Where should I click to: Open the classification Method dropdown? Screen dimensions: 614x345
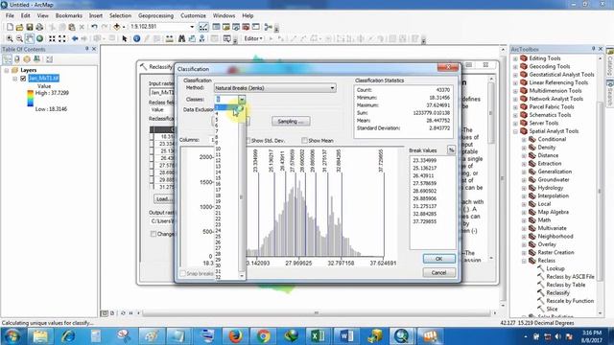pos(275,88)
